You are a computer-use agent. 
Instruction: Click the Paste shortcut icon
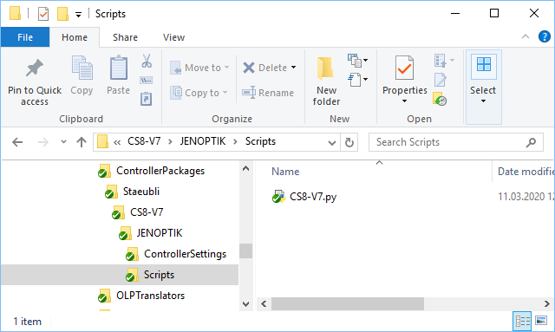[147, 99]
